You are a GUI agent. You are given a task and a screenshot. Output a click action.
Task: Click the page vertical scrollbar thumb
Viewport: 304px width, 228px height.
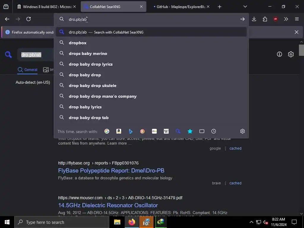click(301, 50)
